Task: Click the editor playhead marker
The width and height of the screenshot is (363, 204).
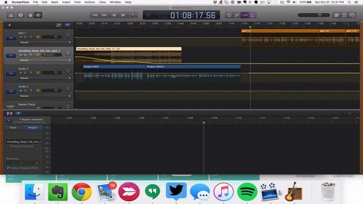Action: click(x=204, y=123)
